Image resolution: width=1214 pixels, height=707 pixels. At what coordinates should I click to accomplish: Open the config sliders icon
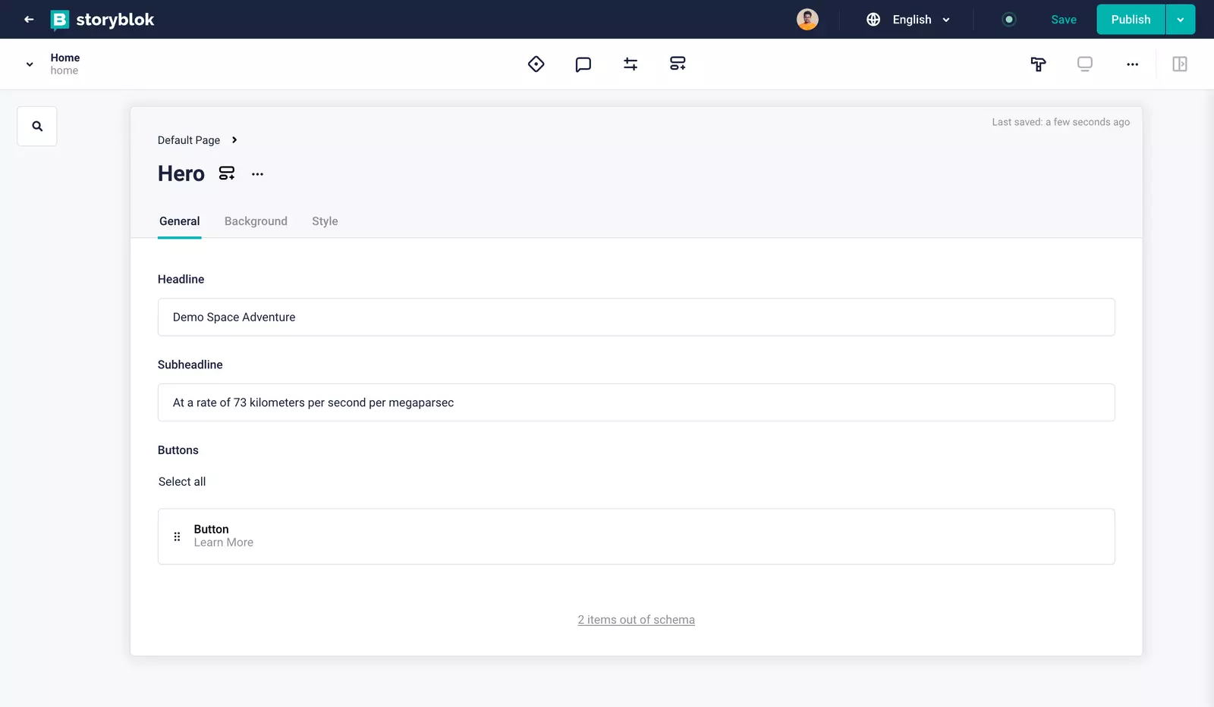[631, 64]
